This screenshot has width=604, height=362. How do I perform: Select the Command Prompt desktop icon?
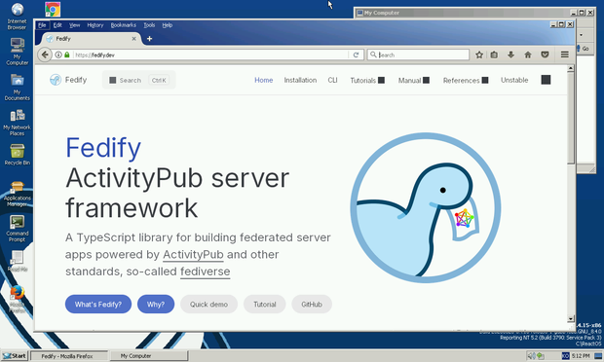pyautogui.click(x=17, y=229)
